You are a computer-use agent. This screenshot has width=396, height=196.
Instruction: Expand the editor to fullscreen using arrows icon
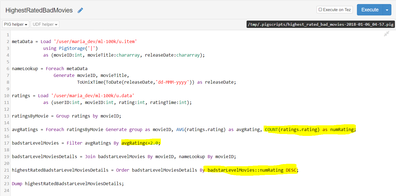pos(387,34)
